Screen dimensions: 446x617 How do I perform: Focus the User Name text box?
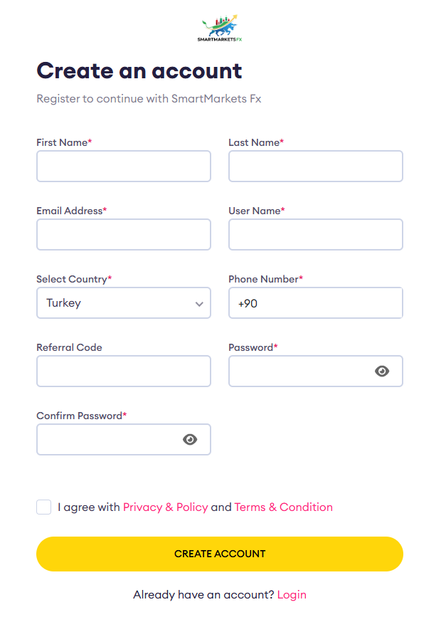point(315,235)
